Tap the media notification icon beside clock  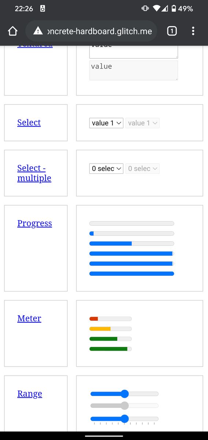pyautogui.click(x=42, y=8)
